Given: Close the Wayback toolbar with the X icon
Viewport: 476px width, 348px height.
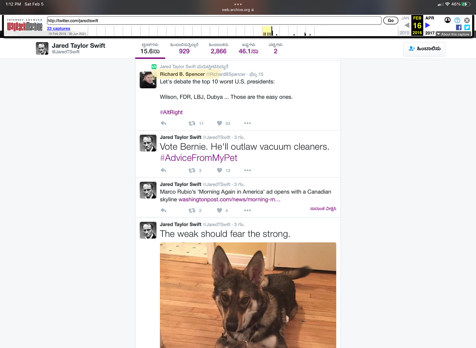Looking at the screenshot, I should pos(467,20).
